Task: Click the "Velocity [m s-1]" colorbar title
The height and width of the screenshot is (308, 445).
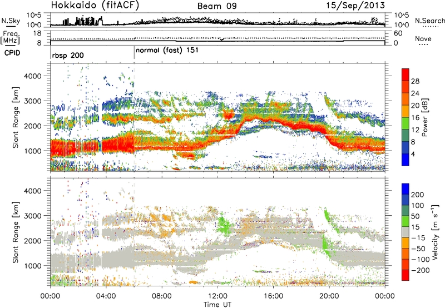Action: (x=434, y=232)
